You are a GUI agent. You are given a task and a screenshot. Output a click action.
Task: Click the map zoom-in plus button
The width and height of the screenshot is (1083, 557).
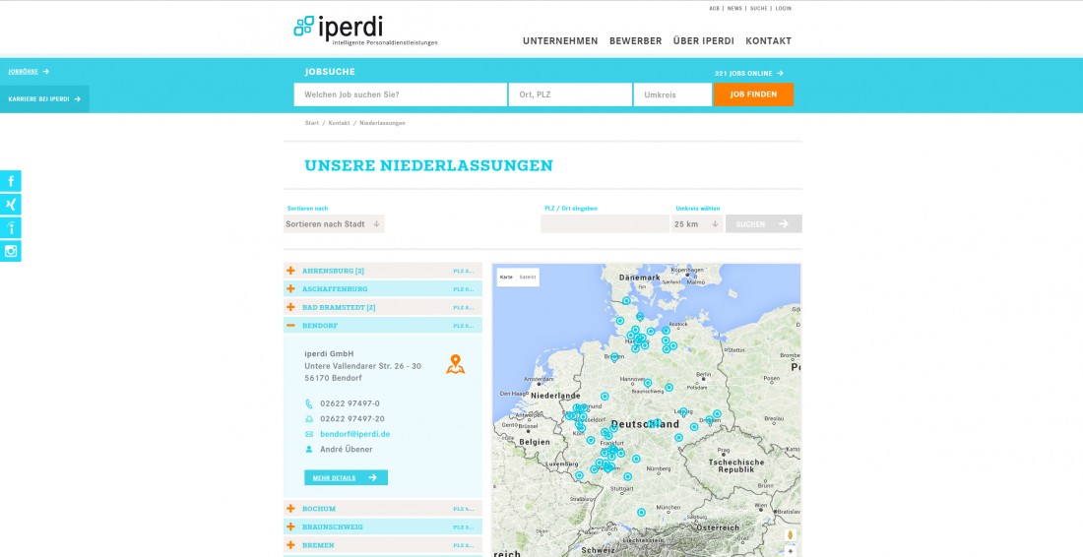click(790, 551)
